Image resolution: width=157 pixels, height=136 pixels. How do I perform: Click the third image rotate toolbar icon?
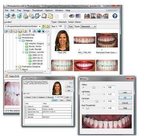click(x=100, y=16)
